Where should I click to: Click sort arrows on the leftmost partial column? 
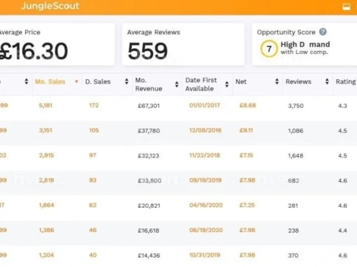(x=26, y=82)
